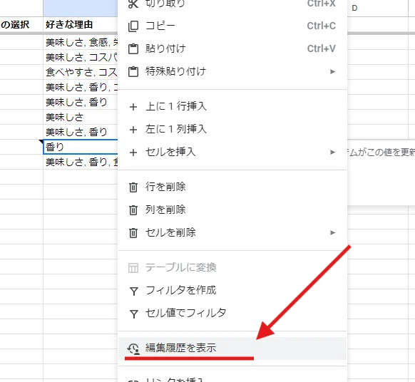Choose コピー from the context menu
Image resolution: width=415 pixels, height=382 pixels.
(232, 26)
